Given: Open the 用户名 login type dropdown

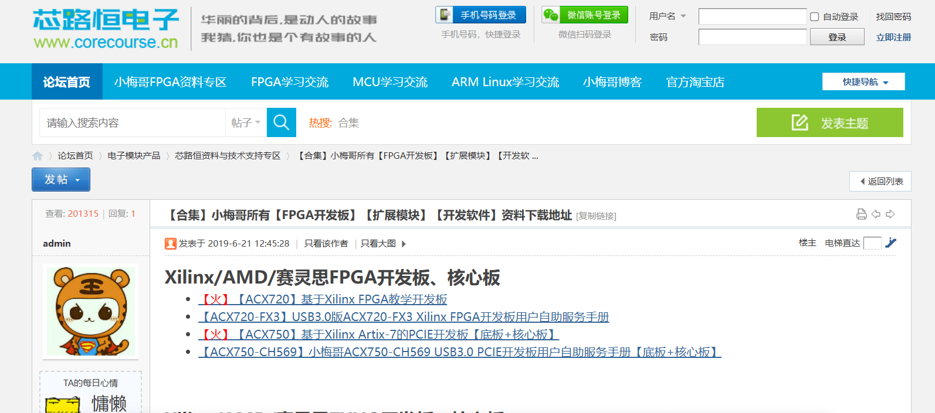Looking at the screenshot, I should (668, 16).
